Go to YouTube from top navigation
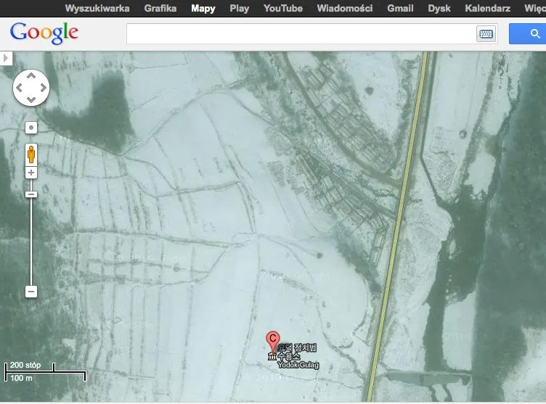Viewport: 546px width, 404px height. click(x=282, y=9)
